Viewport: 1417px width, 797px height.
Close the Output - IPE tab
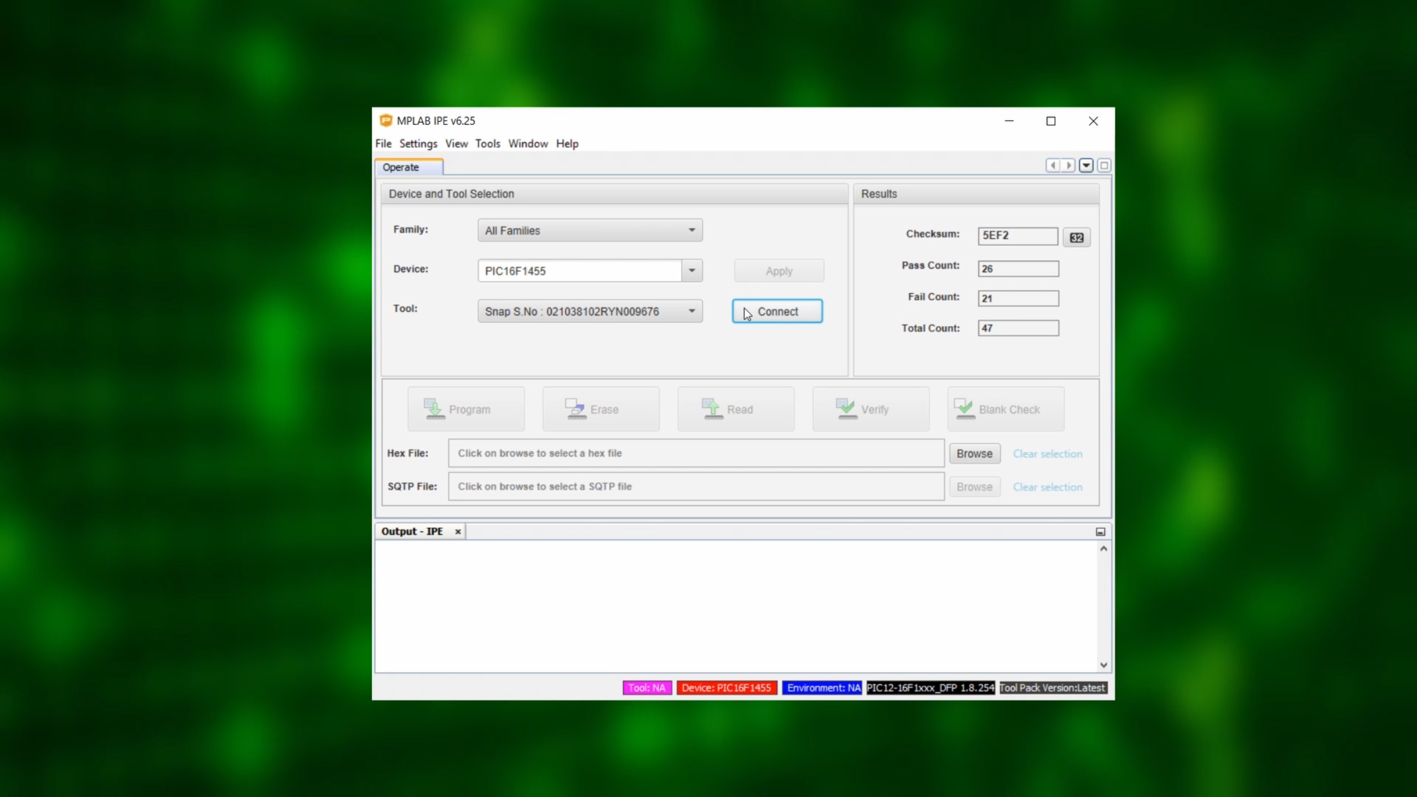point(458,531)
